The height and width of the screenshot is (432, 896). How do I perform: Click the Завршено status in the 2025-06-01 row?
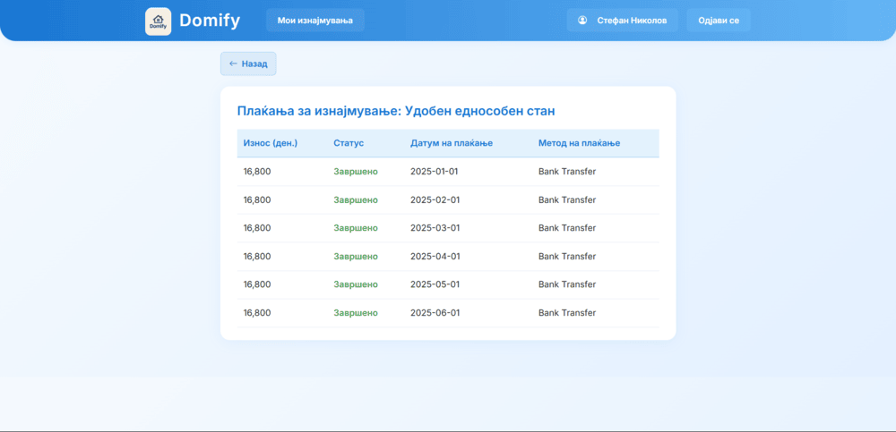(356, 313)
